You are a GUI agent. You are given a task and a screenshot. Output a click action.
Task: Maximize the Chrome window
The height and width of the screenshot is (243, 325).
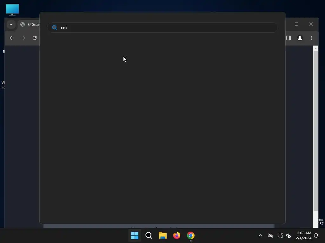296,24
